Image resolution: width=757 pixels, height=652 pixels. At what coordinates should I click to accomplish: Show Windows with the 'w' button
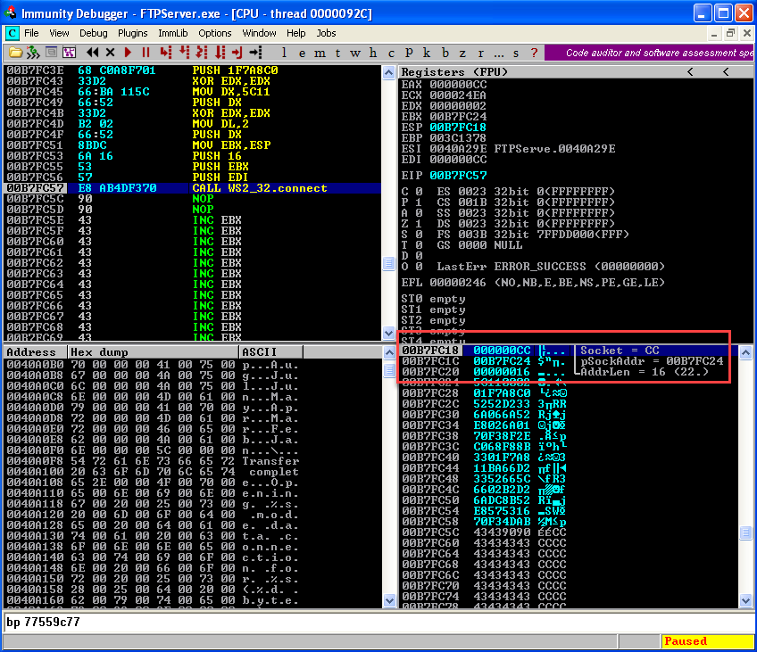(355, 53)
